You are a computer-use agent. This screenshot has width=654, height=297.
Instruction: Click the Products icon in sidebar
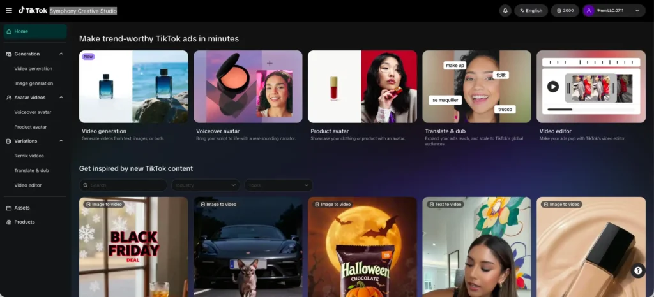[x=9, y=222]
